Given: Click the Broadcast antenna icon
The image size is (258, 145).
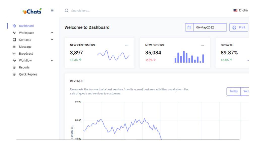Looking at the screenshot, I should pyautogui.click(x=14, y=54).
